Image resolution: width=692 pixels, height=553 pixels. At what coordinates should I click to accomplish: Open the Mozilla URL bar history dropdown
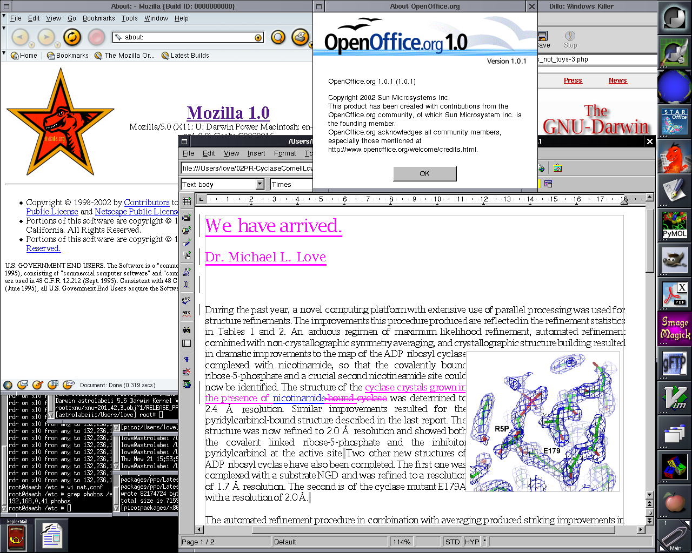pos(258,37)
